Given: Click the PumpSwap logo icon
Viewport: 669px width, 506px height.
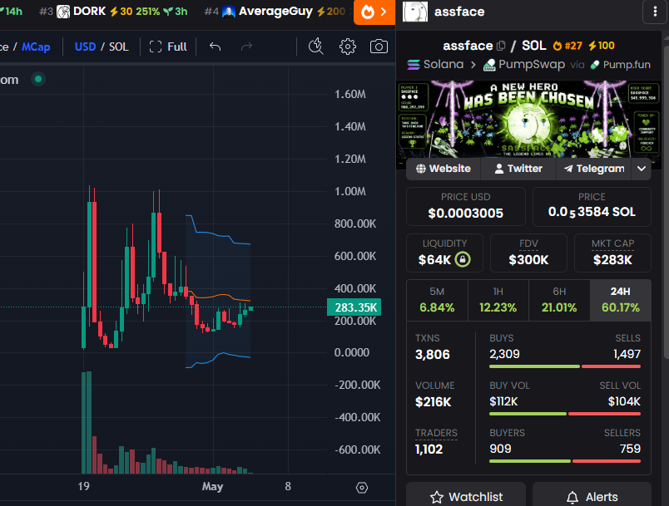Looking at the screenshot, I should (x=489, y=65).
